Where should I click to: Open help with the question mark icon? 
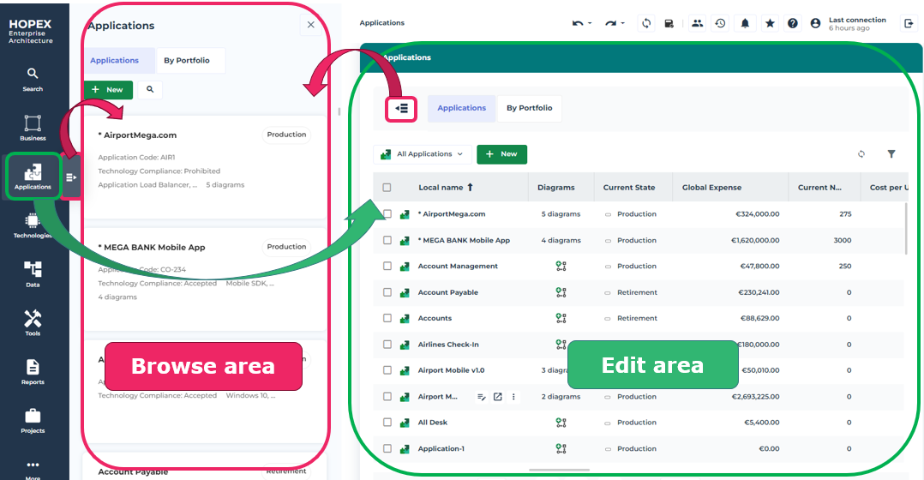(x=793, y=23)
